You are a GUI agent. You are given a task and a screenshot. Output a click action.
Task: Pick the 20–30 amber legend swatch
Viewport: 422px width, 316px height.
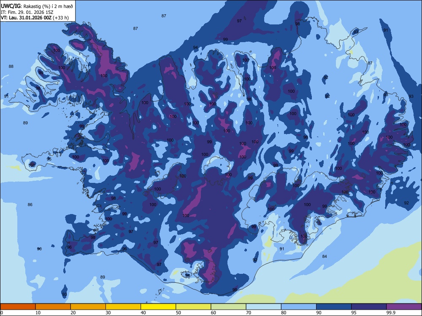88,307
